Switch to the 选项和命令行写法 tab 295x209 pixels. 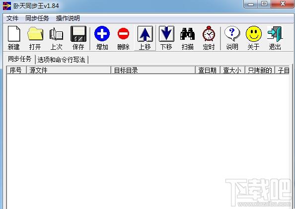click(61, 60)
